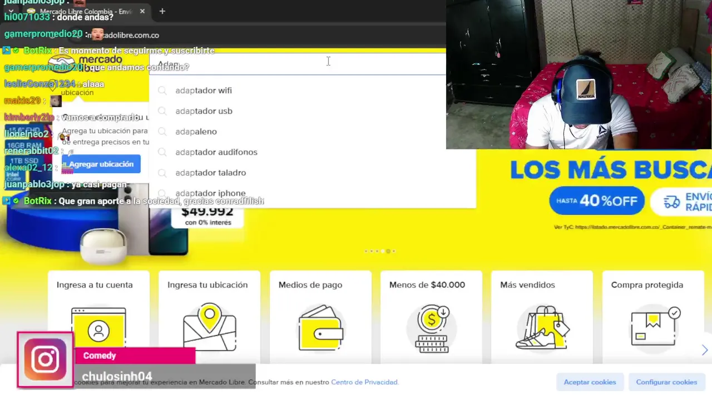Open a new browser tab
The height and width of the screenshot is (400, 712).
click(x=162, y=11)
